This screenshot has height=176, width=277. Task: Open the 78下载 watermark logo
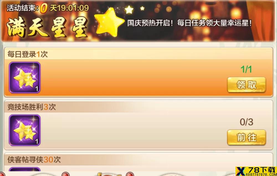[256, 171]
